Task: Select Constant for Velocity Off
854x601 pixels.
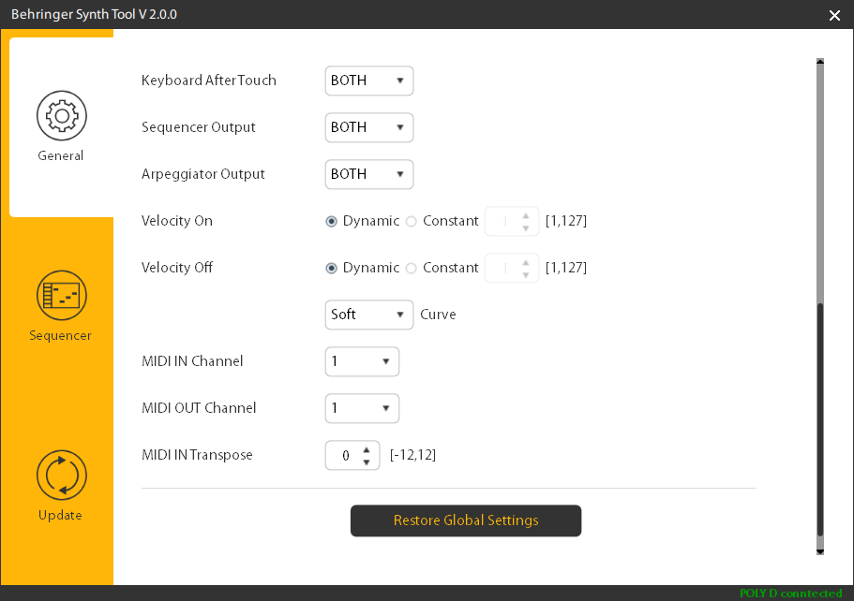Action: tap(411, 268)
